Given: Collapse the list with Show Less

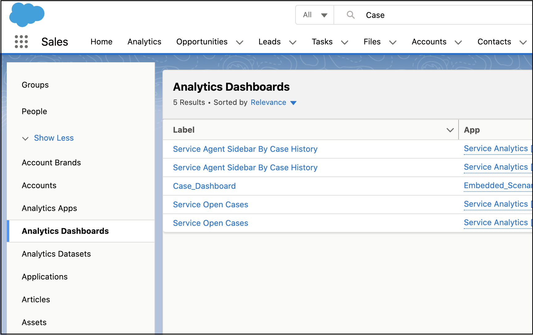Looking at the screenshot, I should point(54,138).
